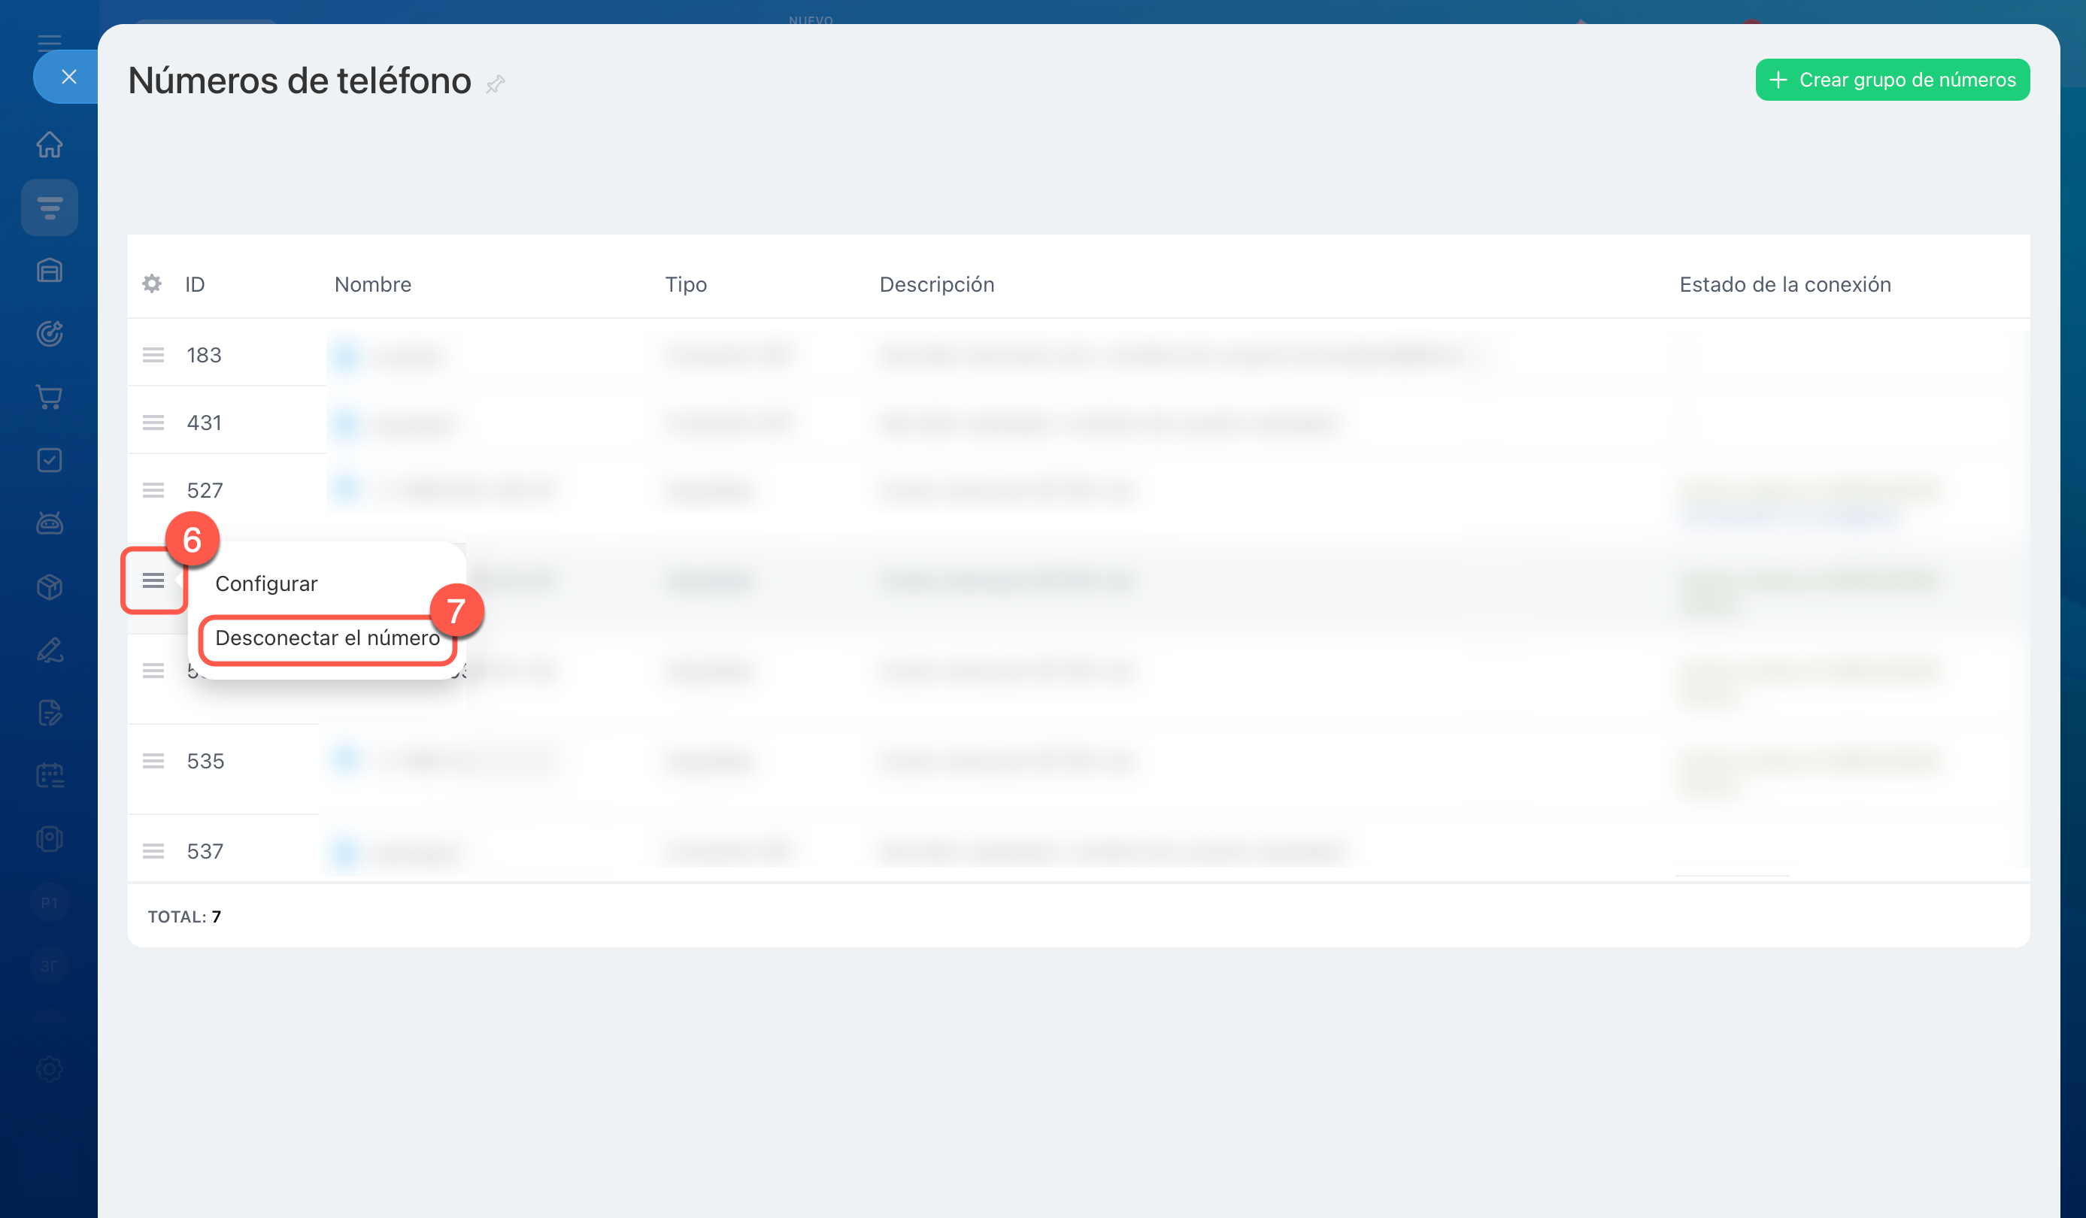2086x1218 pixels.
Task: Open row menu for ID 535
Action: 153,761
